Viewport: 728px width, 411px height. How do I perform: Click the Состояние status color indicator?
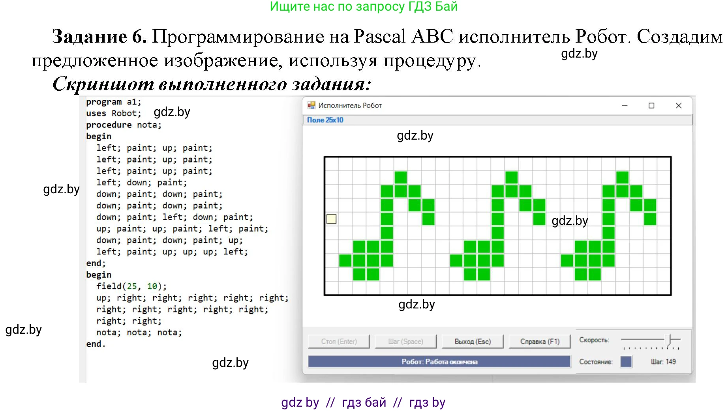point(626,361)
